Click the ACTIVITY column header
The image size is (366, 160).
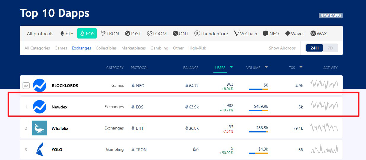point(330,68)
